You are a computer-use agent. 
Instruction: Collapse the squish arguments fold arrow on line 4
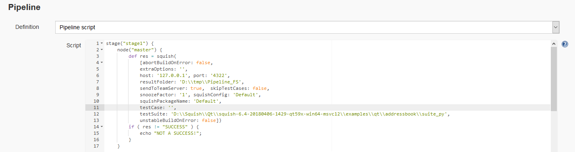(x=102, y=63)
